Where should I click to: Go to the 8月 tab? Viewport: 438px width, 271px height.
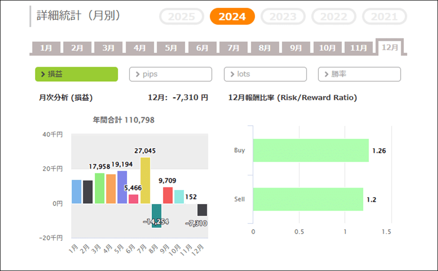[x=265, y=48]
